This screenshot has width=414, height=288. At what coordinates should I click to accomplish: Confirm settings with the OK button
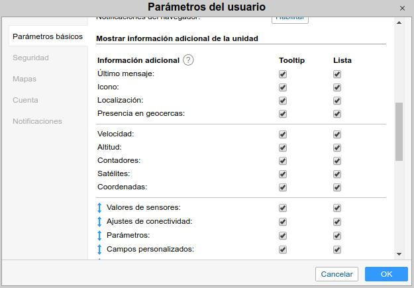click(x=386, y=273)
